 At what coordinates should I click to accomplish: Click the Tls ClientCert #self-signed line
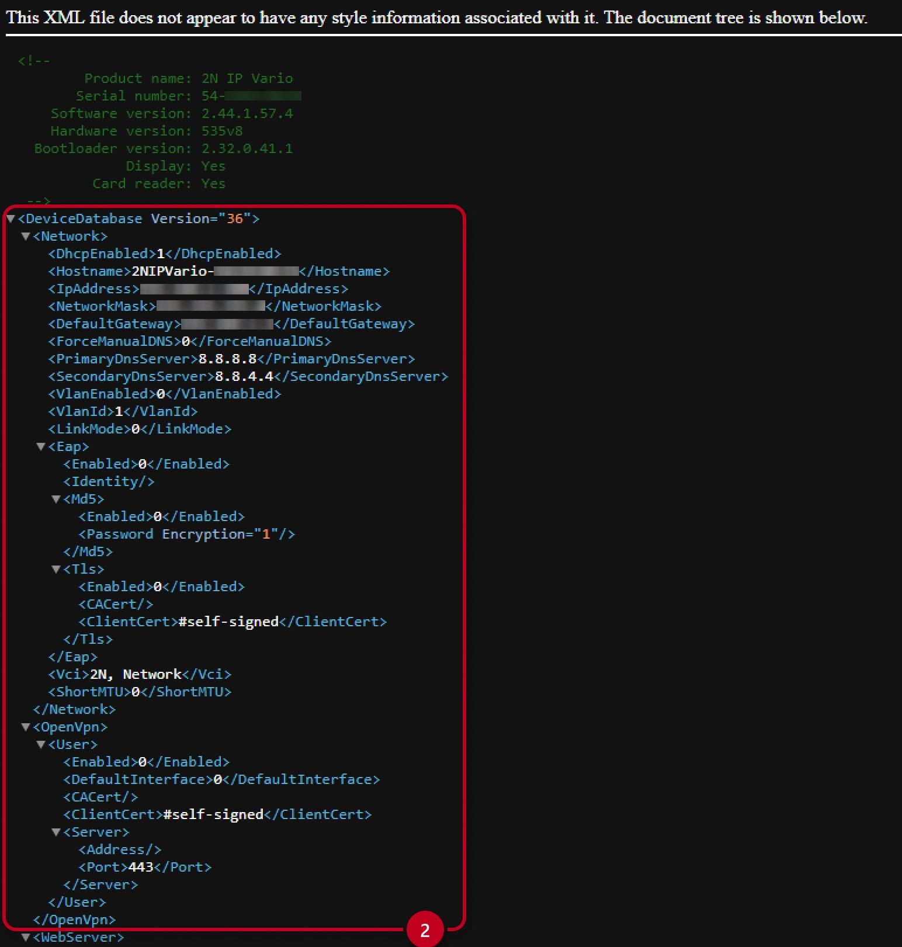233,622
